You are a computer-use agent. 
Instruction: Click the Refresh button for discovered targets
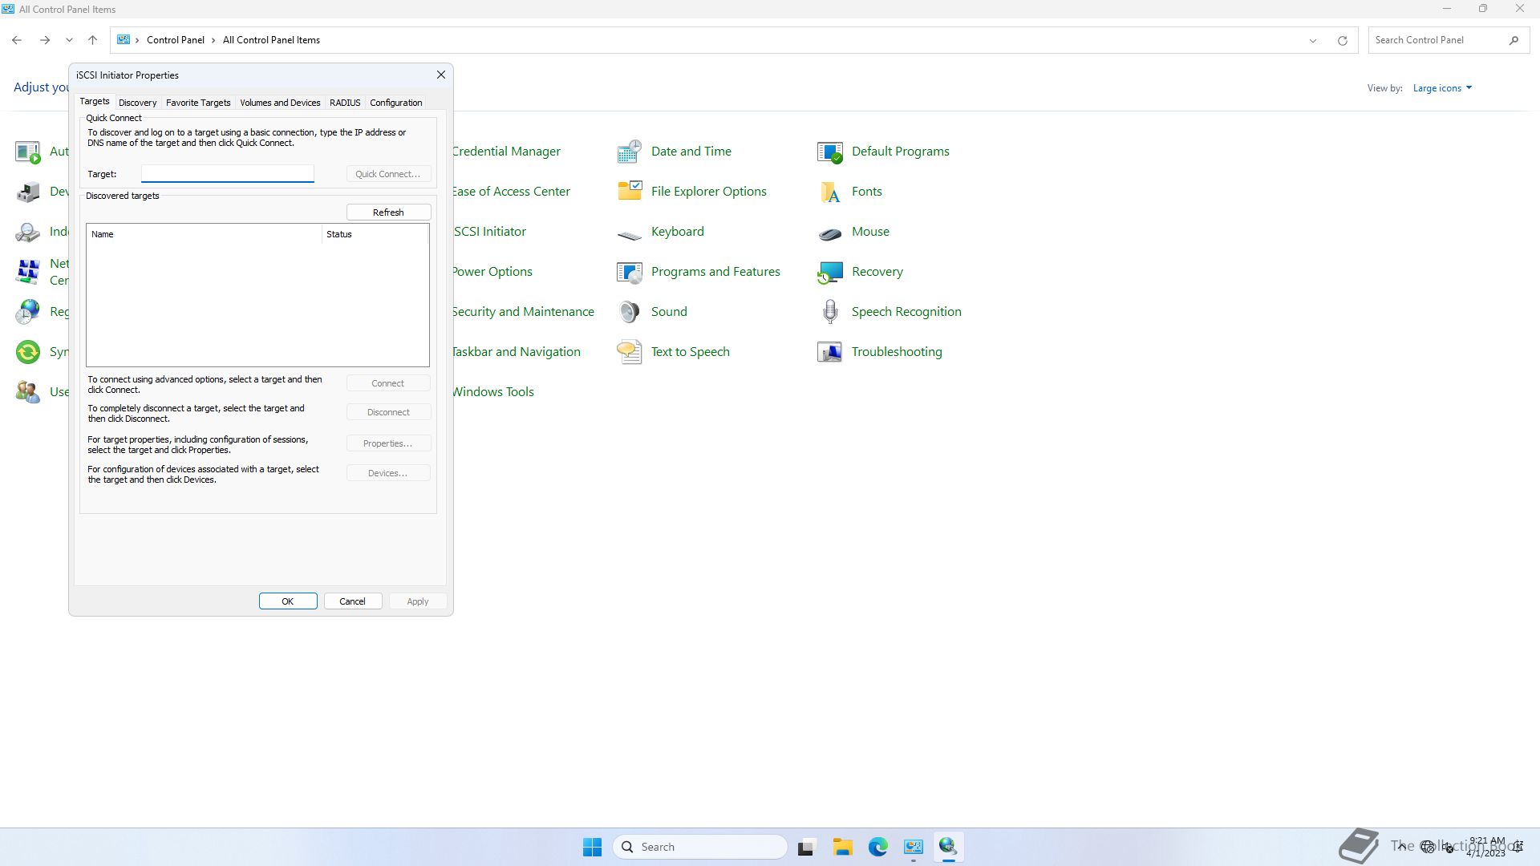click(388, 212)
